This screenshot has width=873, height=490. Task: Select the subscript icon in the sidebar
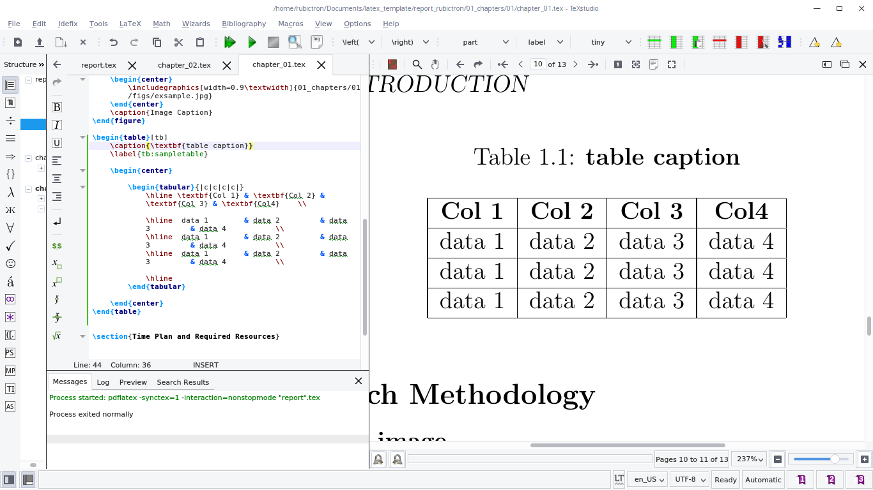click(x=56, y=264)
